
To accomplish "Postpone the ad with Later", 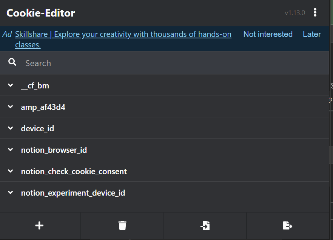I will [311, 34].
